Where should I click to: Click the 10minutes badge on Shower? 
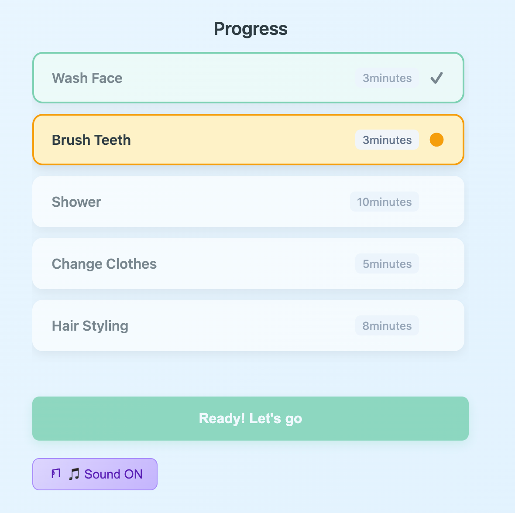coord(384,202)
